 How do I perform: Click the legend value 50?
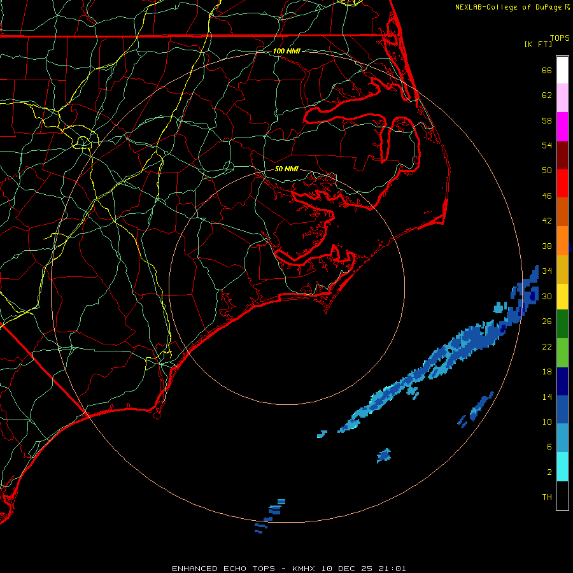pyautogui.click(x=547, y=171)
